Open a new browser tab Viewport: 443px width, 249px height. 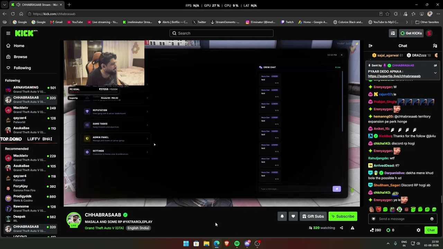click(69, 5)
